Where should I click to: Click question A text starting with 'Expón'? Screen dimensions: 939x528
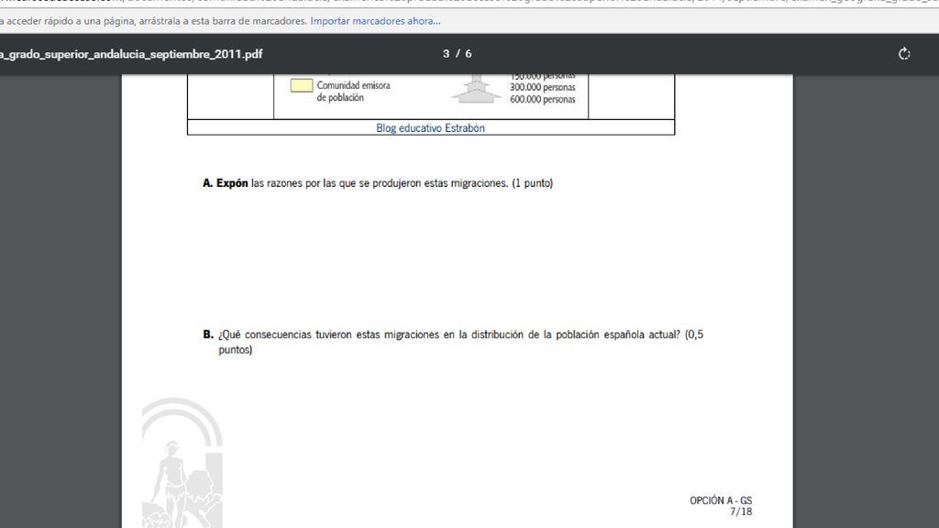[378, 183]
